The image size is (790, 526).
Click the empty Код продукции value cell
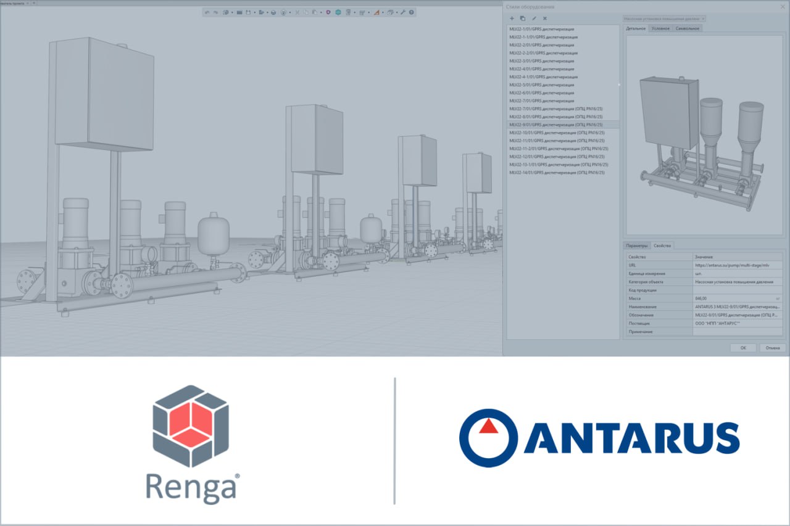(738, 290)
